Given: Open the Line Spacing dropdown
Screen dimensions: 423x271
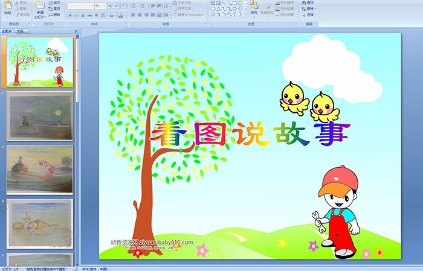Looking at the screenshot, I should [167, 6].
